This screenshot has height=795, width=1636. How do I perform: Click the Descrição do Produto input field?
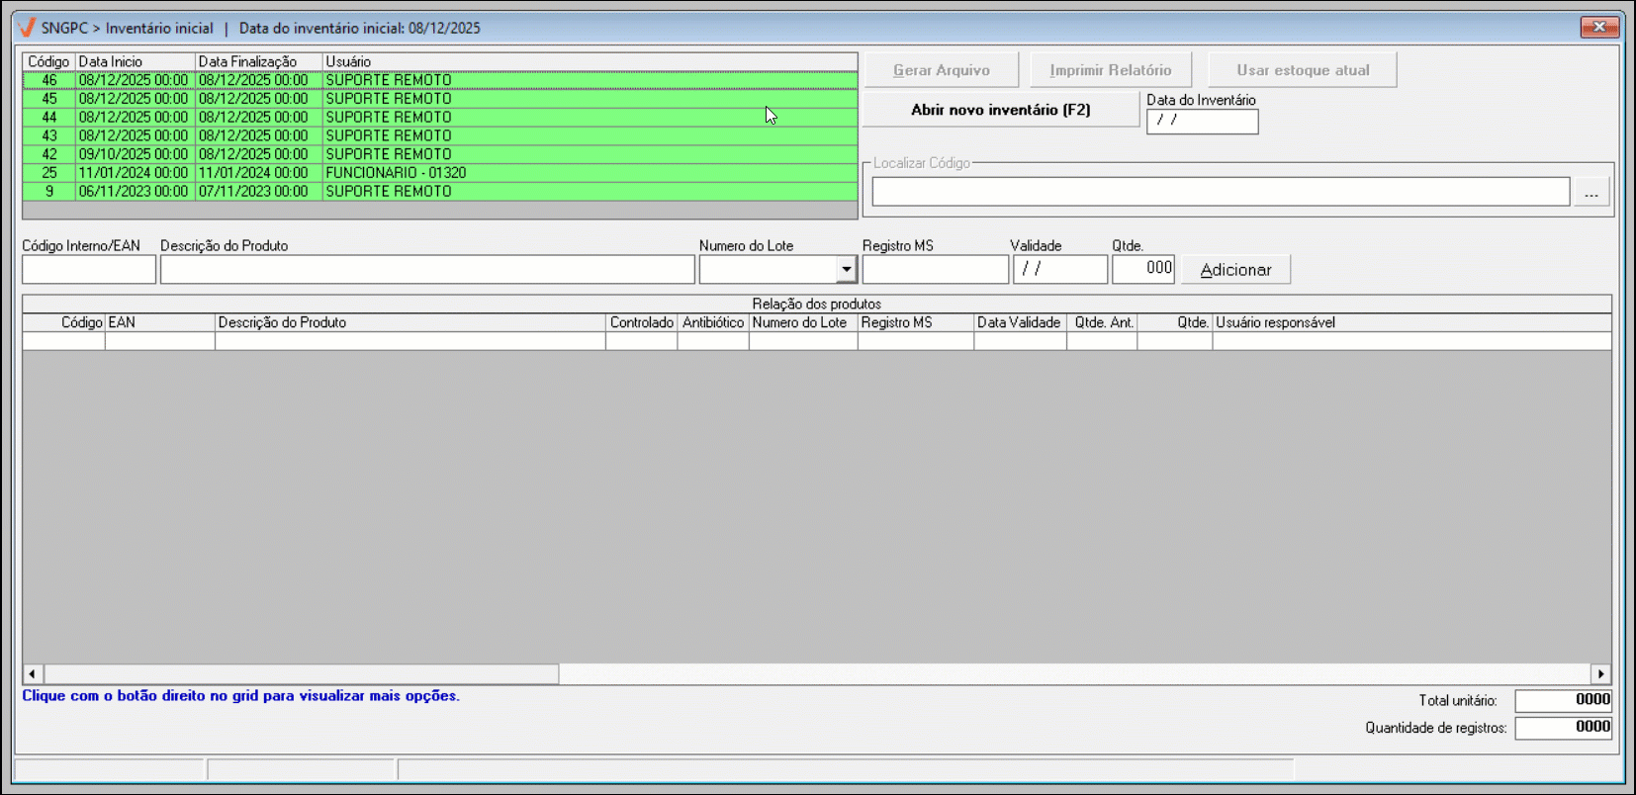427,269
